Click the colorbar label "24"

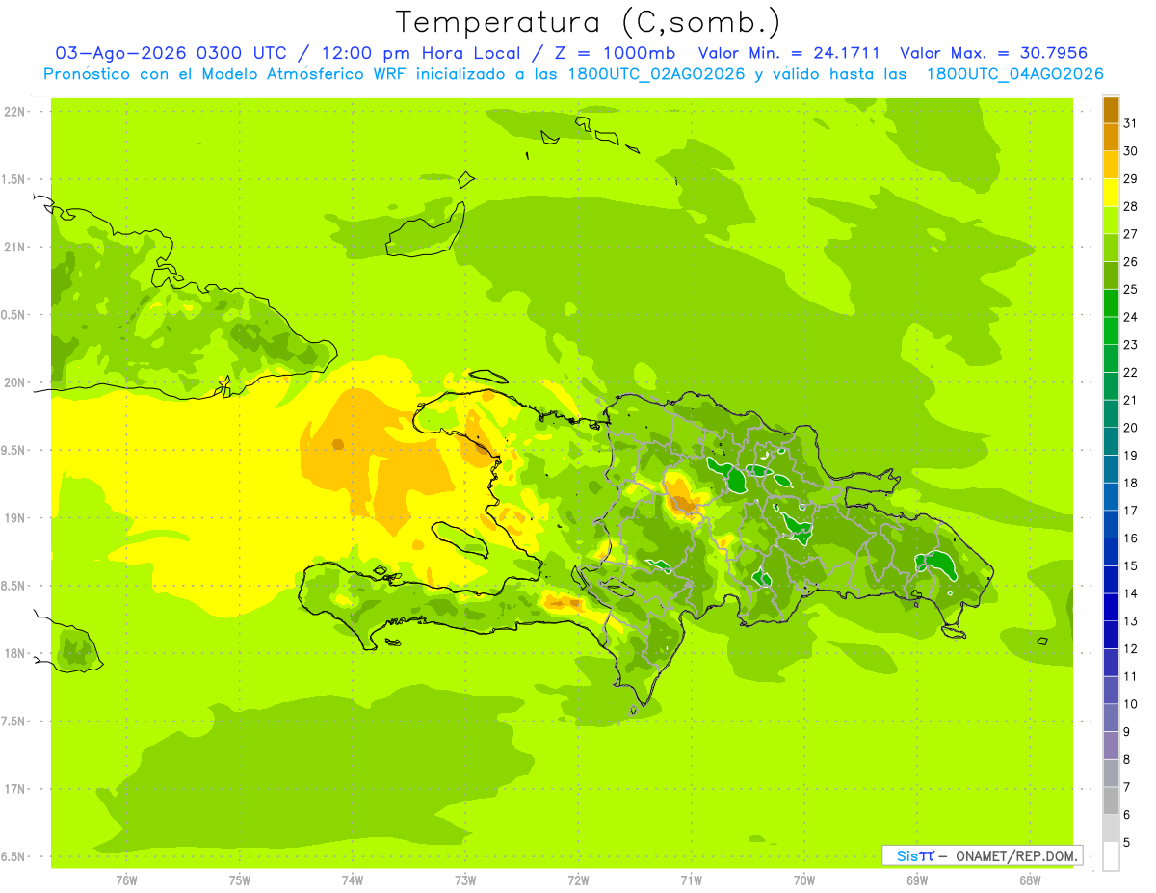pos(1131,317)
